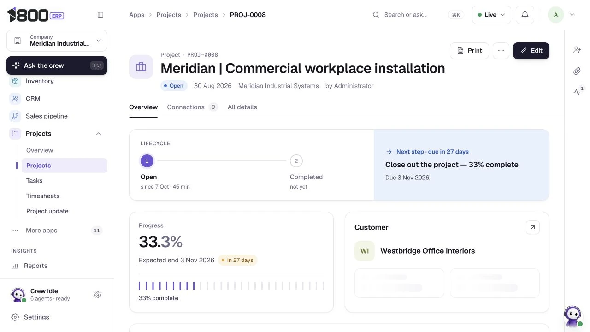Open the user account menu chevron
This screenshot has width=590, height=332.
[572, 15]
